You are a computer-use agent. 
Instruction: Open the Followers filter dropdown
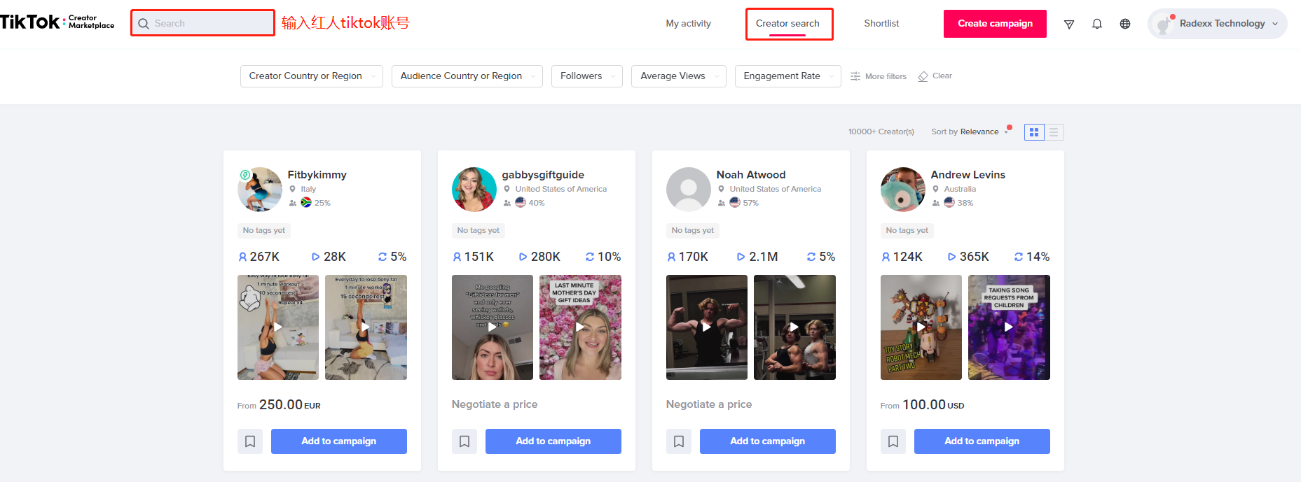pos(586,76)
